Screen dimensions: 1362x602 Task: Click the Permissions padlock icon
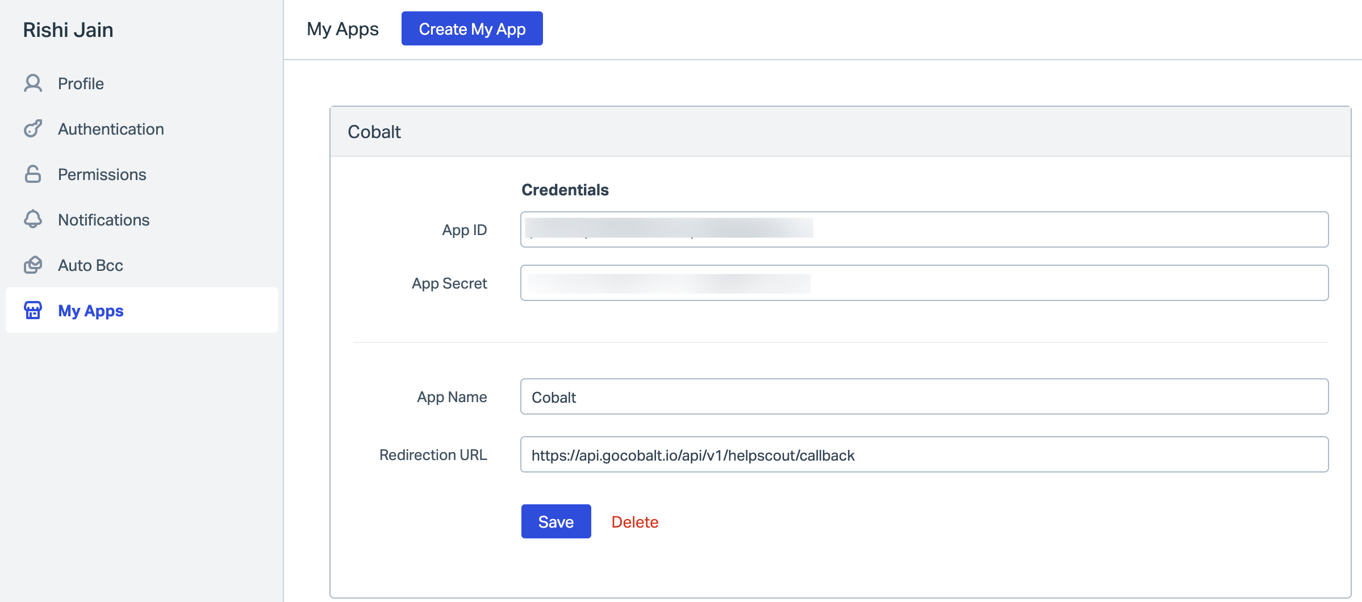coord(33,174)
